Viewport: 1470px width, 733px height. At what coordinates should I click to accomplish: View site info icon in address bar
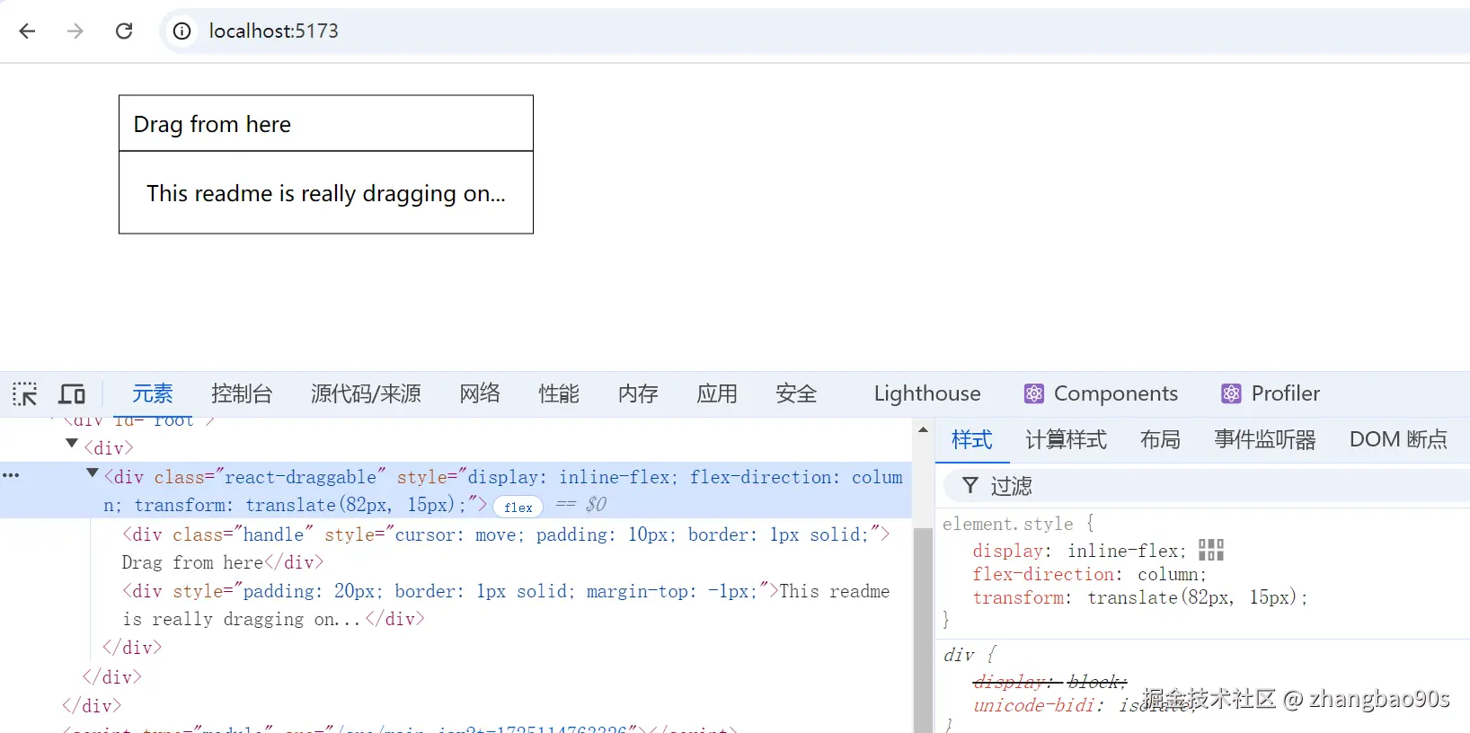point(182,31)
